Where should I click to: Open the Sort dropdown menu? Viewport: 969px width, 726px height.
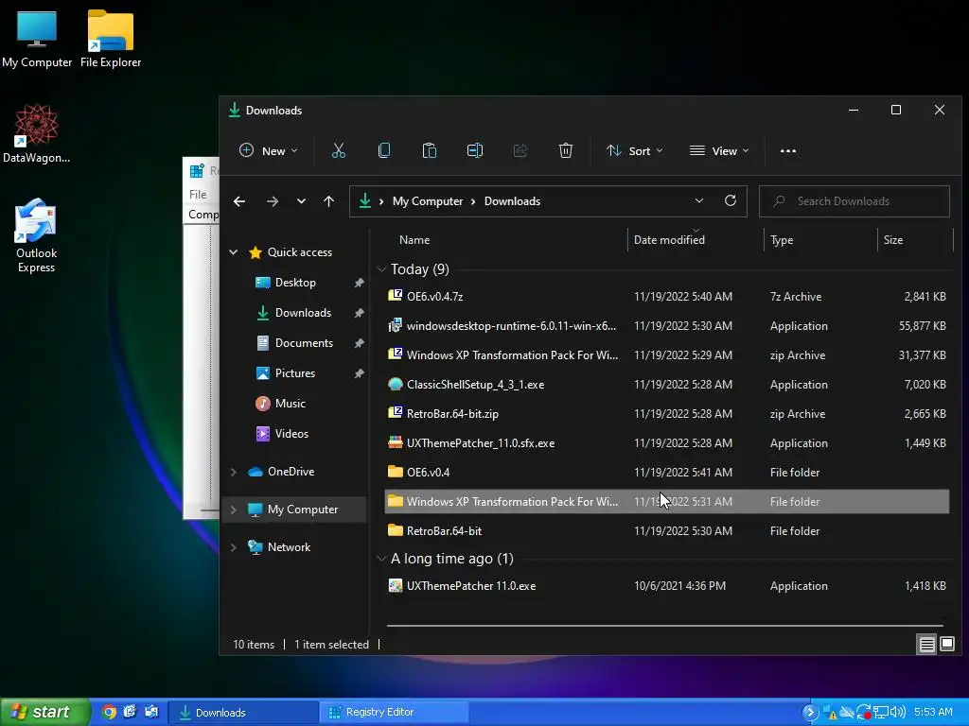tap(635, 150)
